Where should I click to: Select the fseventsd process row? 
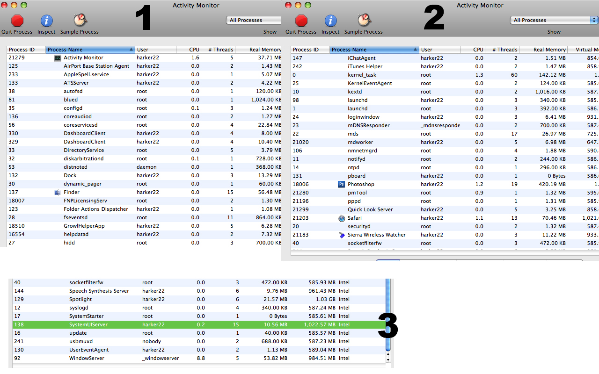pos(144,218)
